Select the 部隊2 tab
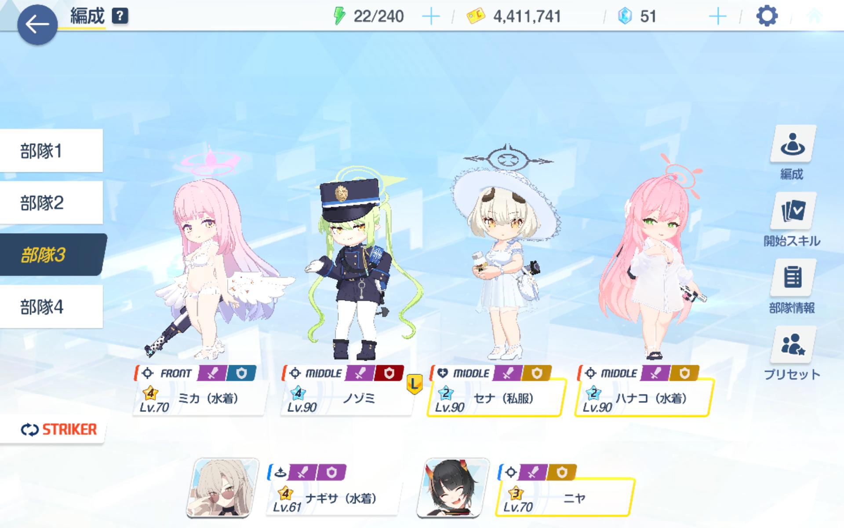The height and width of the screenshot is (528, 844). 51,203
